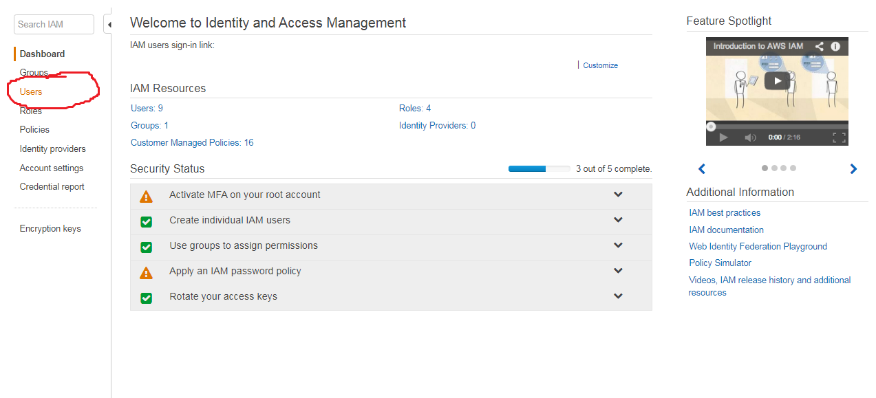Open Policies in the sidebar menu

coord(34,129)
